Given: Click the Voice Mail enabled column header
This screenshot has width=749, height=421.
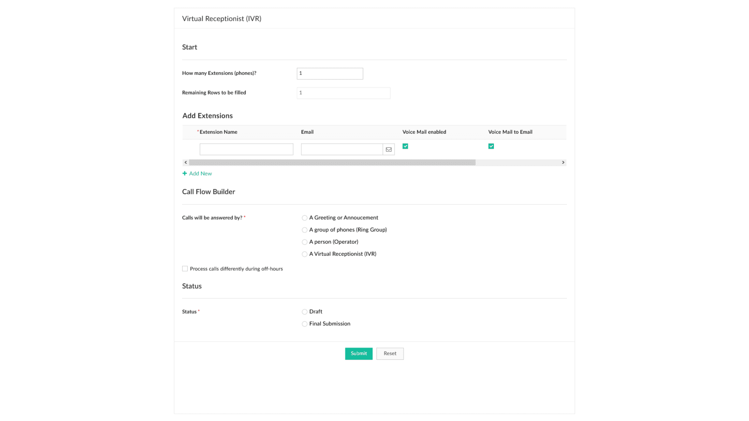Looking at the screenshot, I should (424, 132).
